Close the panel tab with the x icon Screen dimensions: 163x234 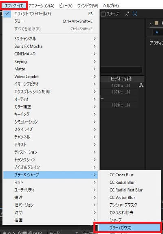[150, 23]
